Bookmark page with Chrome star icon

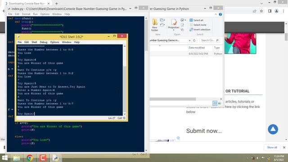coord(261,11)
